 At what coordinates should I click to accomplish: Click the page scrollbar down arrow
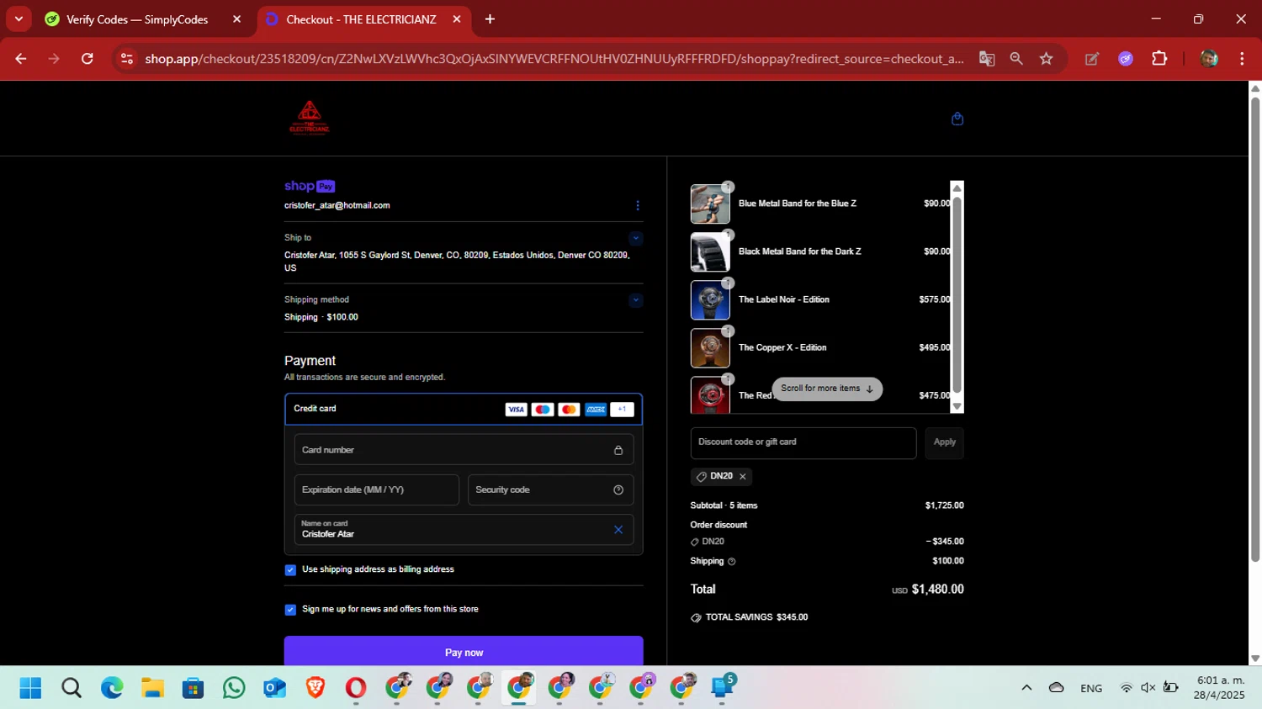click(1255, 659)
